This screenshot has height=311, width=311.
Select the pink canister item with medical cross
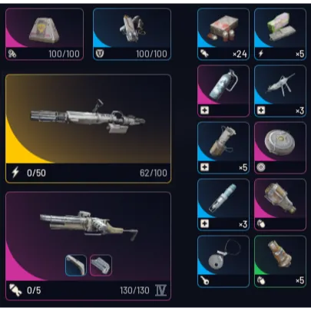(x=223, y=91)
